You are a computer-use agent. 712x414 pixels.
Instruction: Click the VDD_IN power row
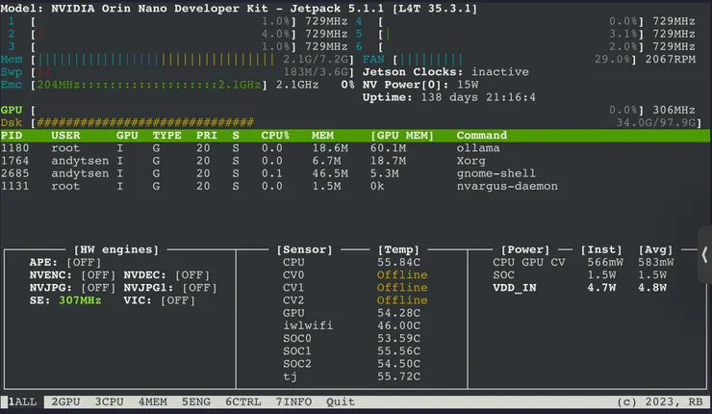(x=580, y=288)
